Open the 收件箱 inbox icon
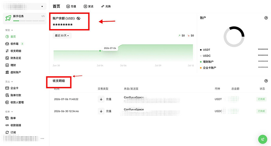Screen dimensions: 271x146 [7, 44]
